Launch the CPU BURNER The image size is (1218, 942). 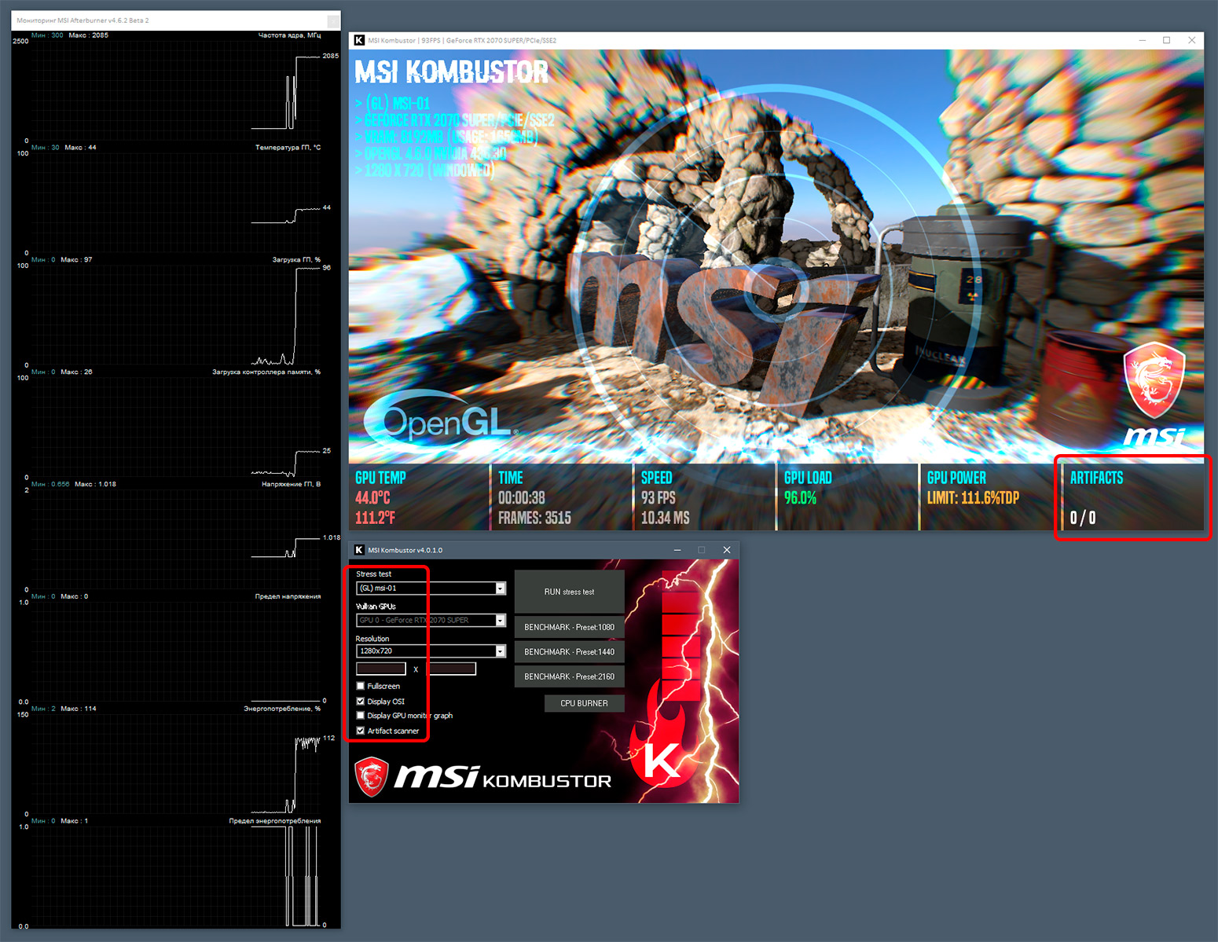coord(584,703)
